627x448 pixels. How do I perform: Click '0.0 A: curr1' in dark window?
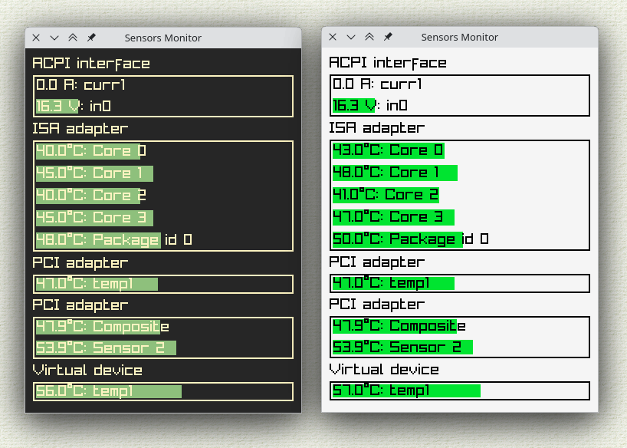(80, 85)
